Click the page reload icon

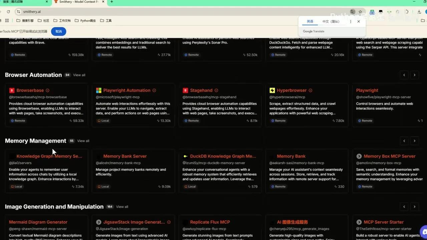point(8,11)
